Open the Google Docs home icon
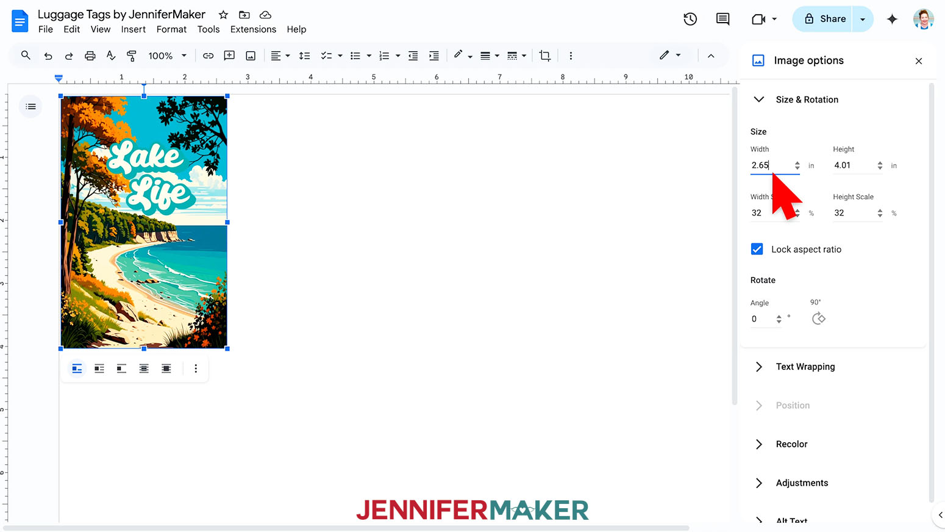 (x=20, y=21)
